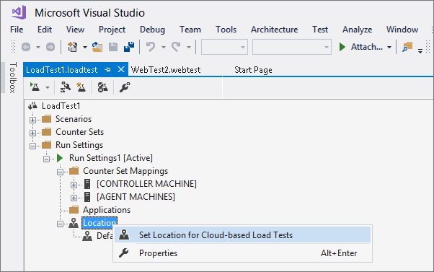Open the Architecture menu
Viewport: 434px width, 272px height.
tap(274, 30)
